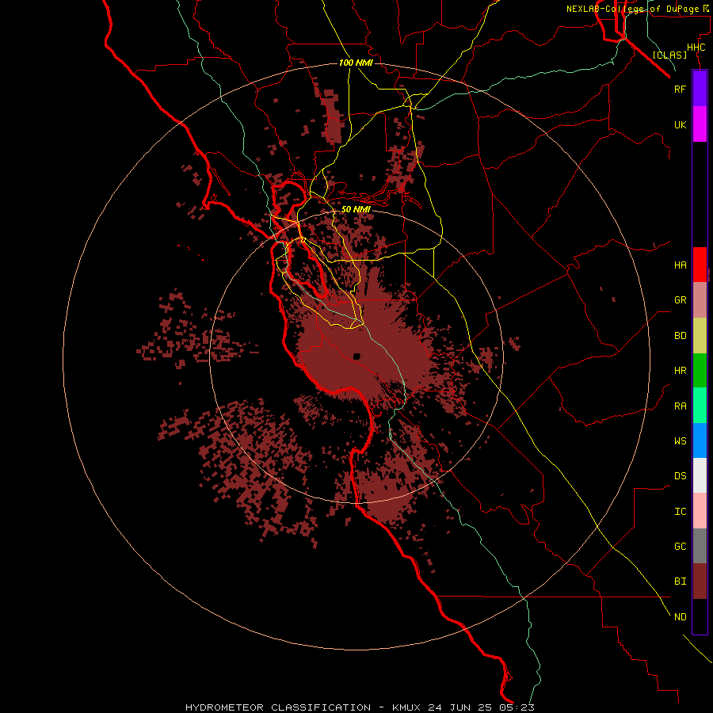The height and width of the screenshot is (713, 713).
Task: Click the RA legend label
Action: point(680,406)
